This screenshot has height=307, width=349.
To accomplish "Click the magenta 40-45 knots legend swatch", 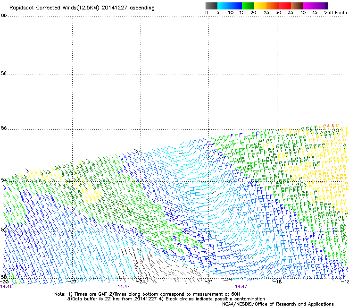I will [x=309, y=6].
